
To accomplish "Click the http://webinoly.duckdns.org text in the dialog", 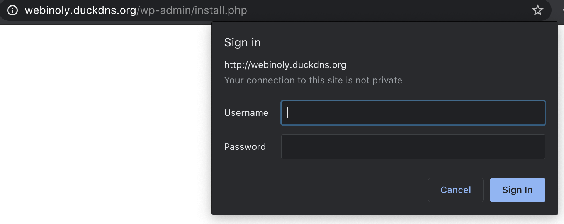I will (285, 65).
